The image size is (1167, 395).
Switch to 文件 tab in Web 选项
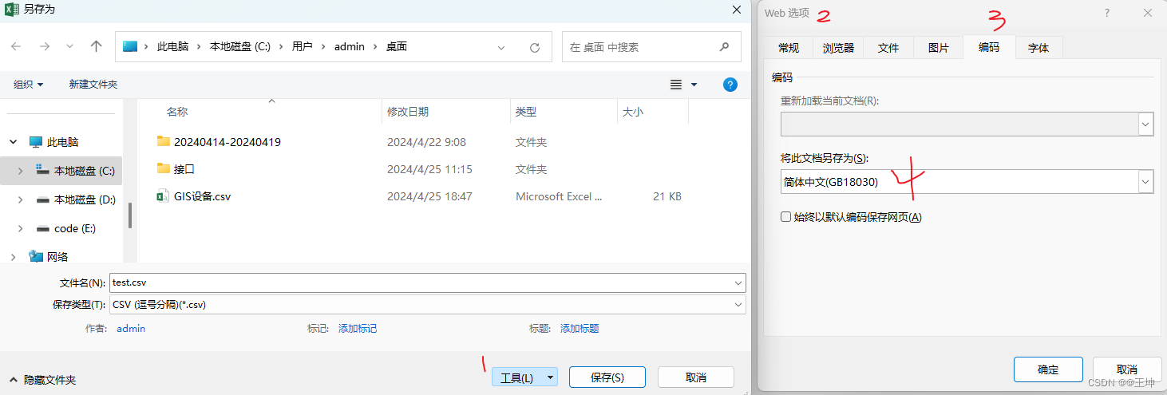[888, 48]
